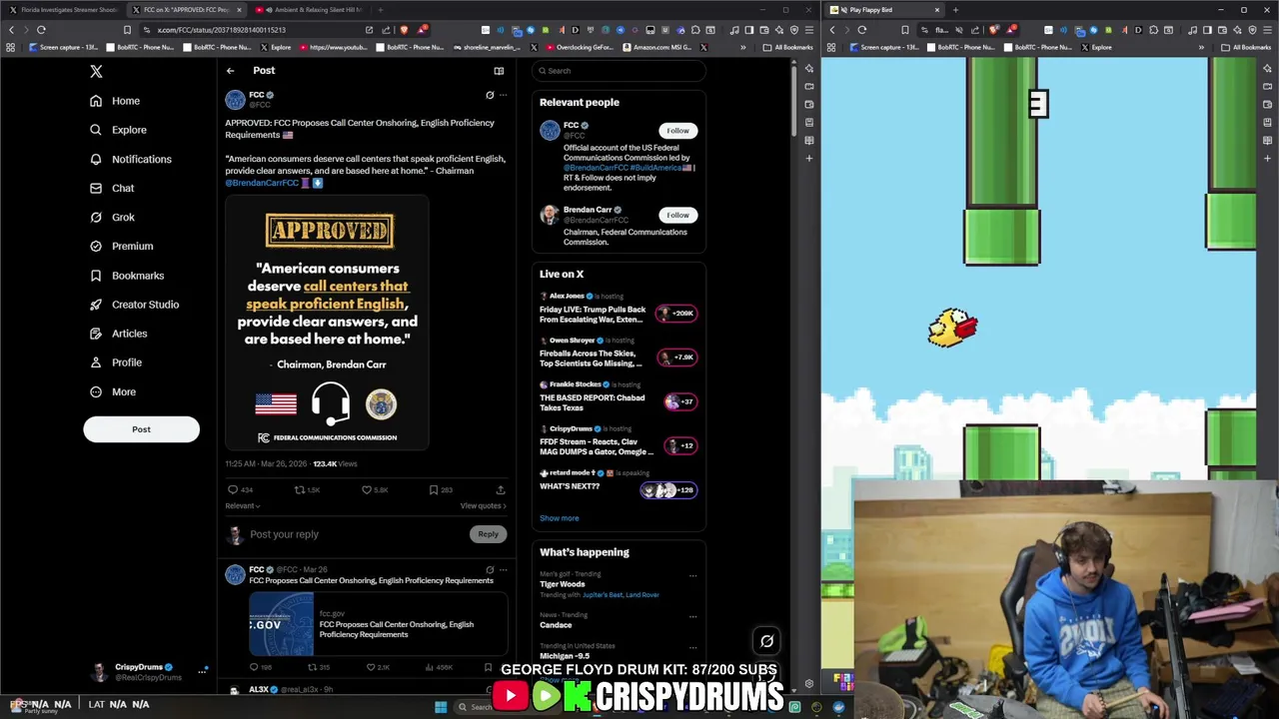Open three-dot menu on main FCC post
1279x719 pixels.
[x=503, y=95]
